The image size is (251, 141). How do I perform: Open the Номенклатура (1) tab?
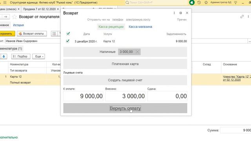point(11,49)
